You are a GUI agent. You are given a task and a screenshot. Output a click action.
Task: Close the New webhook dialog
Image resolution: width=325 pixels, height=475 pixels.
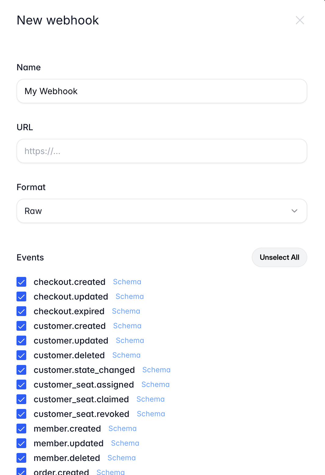[300, 20]
